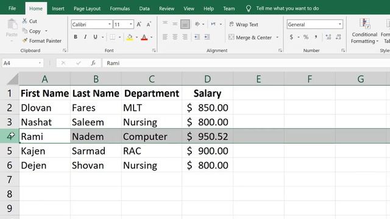
Task: Open Conditional Formatting menu
Action: coord(364,31)
